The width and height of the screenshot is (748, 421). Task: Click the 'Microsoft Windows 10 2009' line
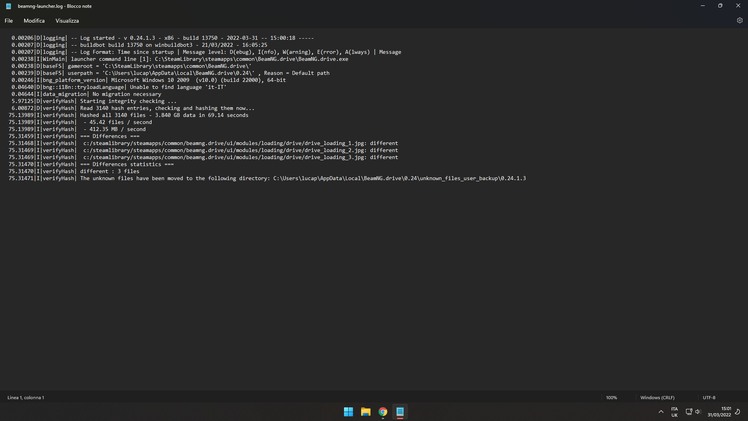148,80
